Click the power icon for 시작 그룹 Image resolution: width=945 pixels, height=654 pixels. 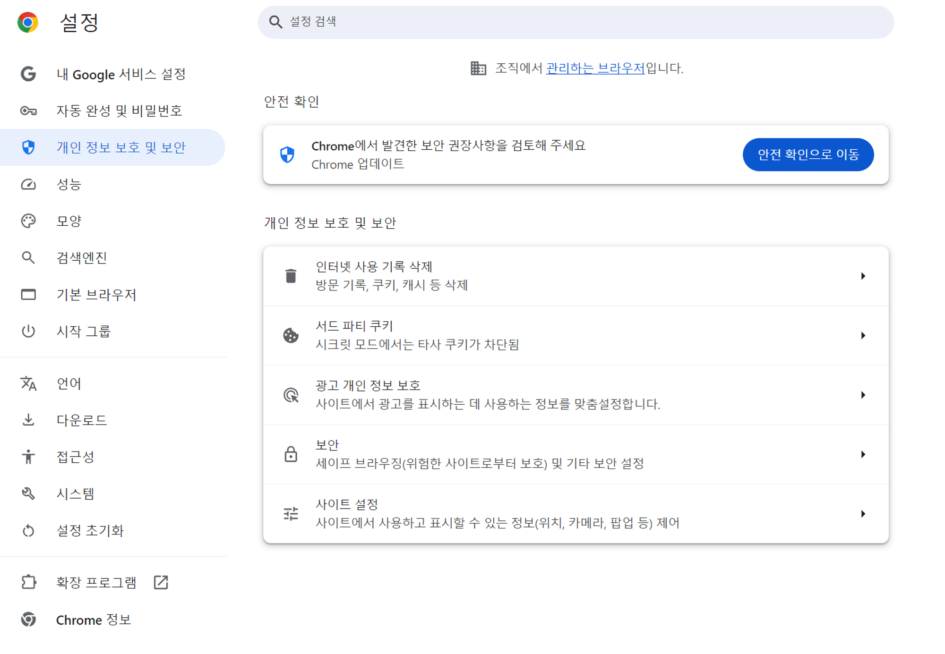click(x=28, y=331)
